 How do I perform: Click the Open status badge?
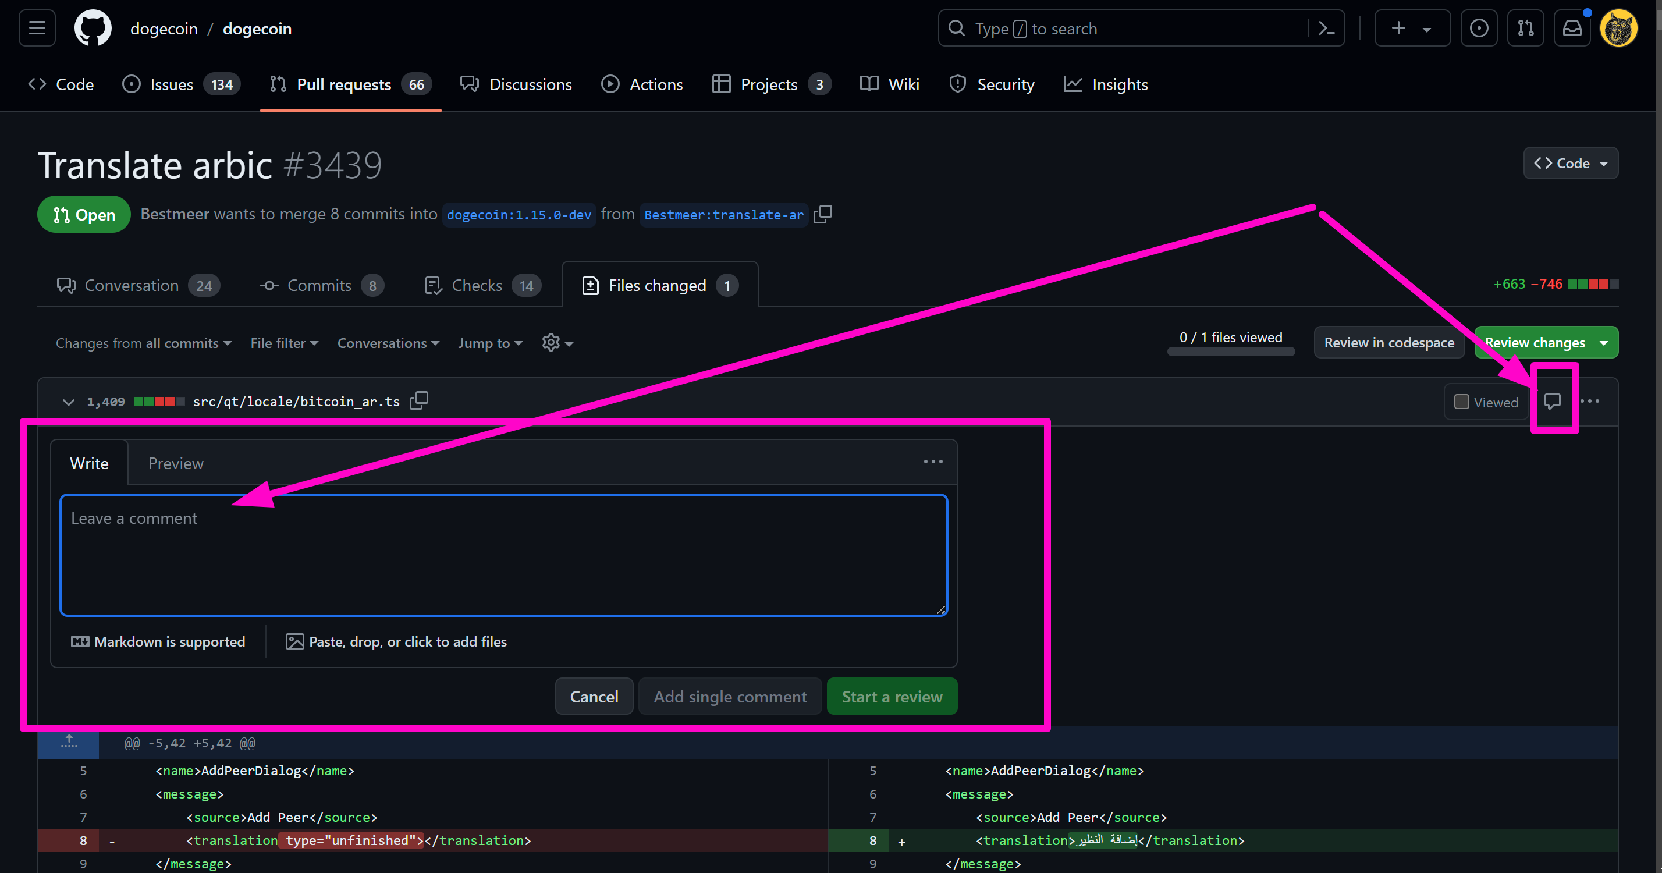coord(84,214)
